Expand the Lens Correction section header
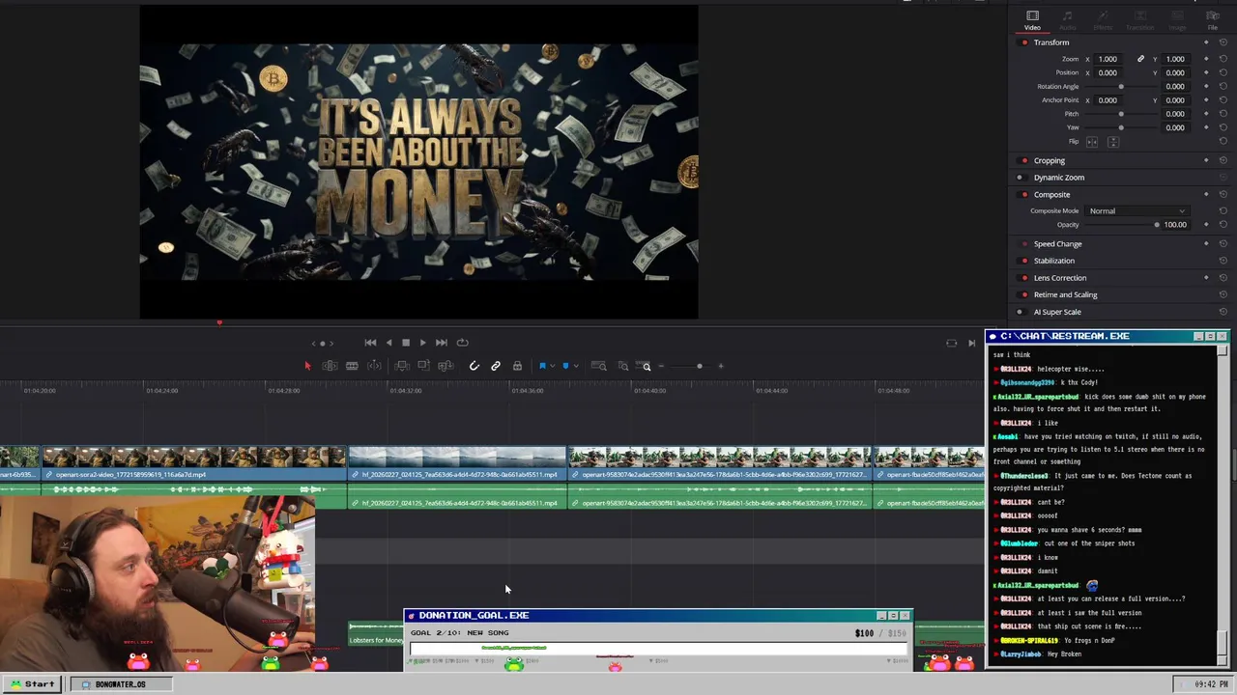The image size is (1237, 695). point(1060,278)
